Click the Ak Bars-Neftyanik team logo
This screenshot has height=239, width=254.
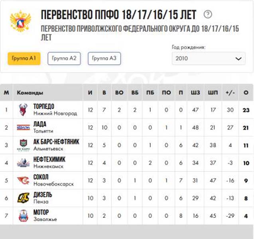tap(23, 145)
